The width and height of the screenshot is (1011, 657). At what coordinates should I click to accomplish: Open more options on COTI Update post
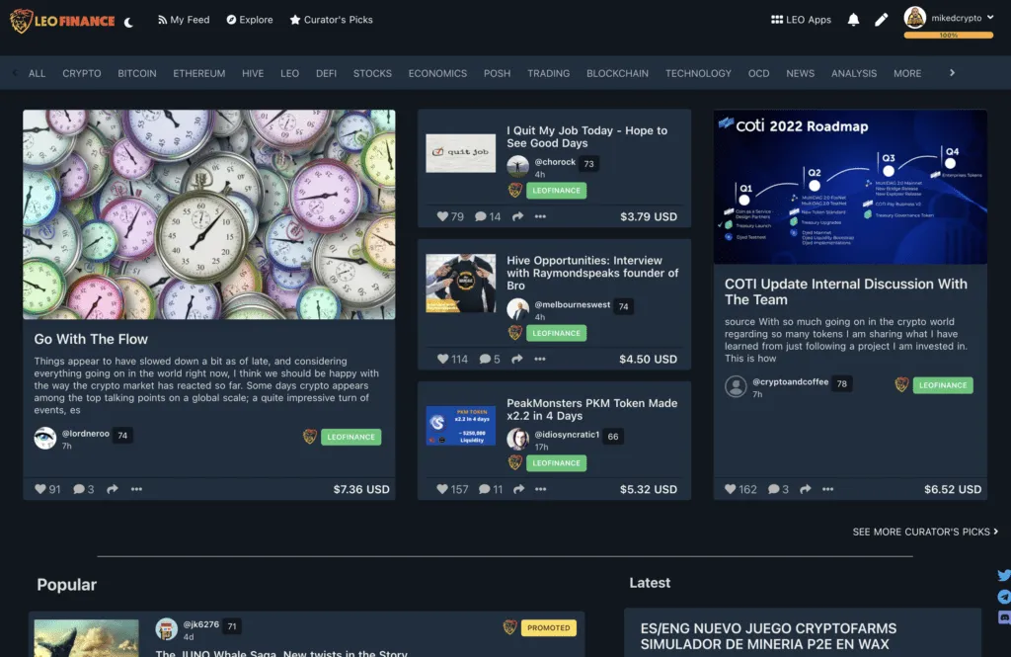tap(828, 489)
